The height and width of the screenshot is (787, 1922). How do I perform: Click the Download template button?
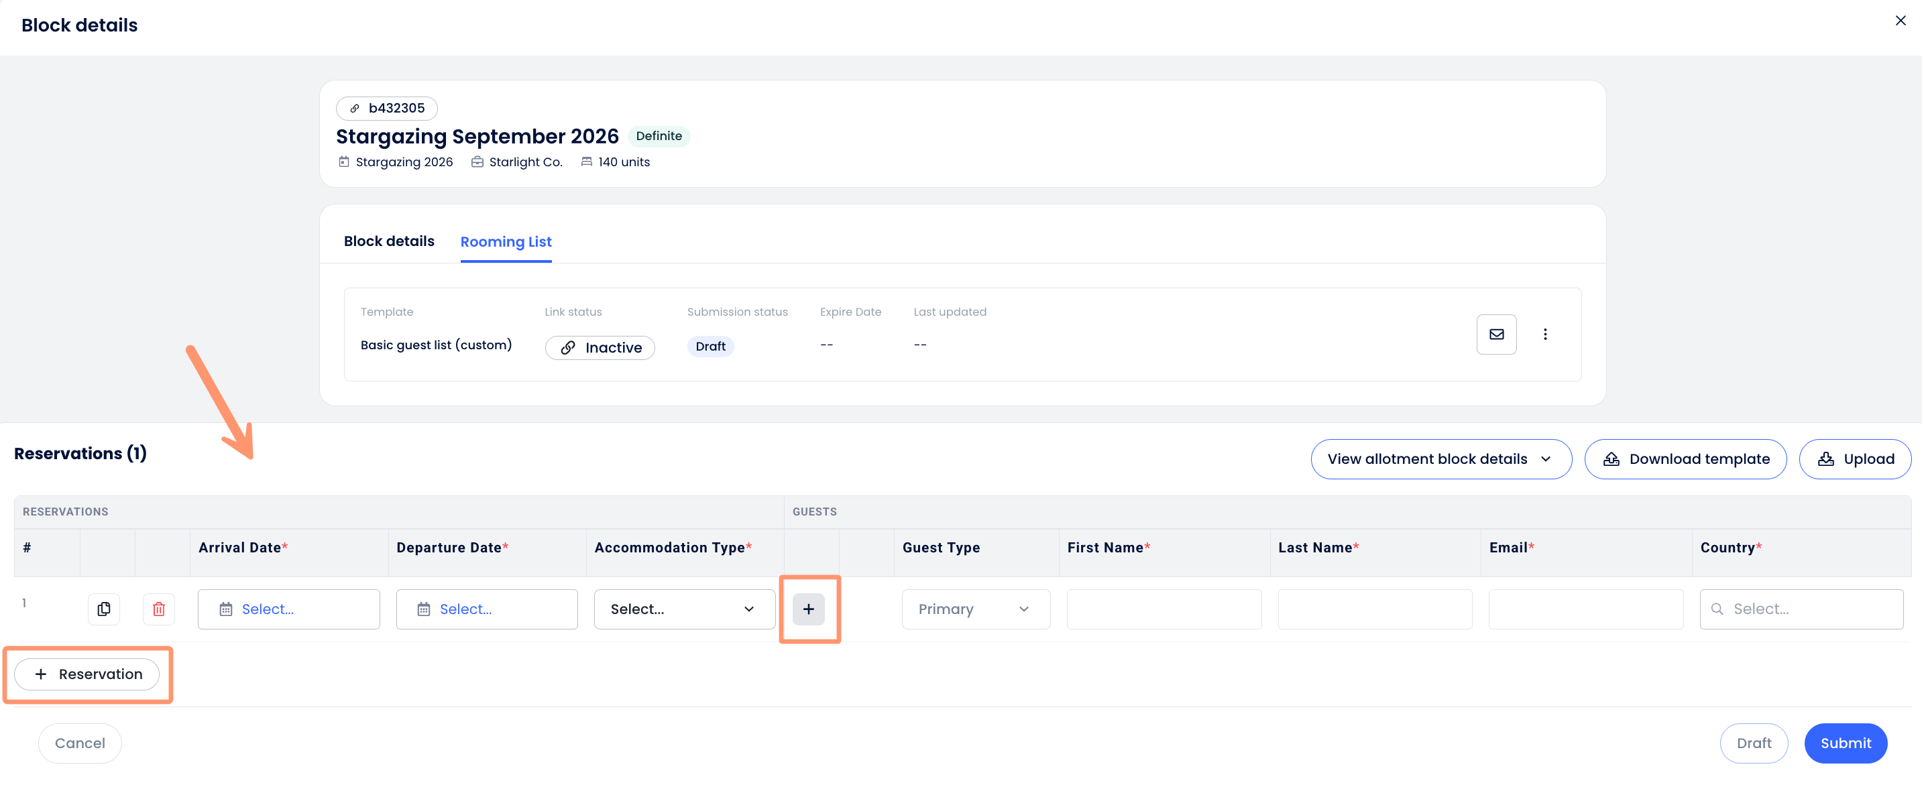(1685, 459)
